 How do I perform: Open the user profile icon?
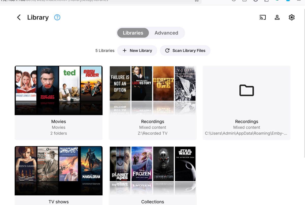pyautogui.click(x=277, y=17)
